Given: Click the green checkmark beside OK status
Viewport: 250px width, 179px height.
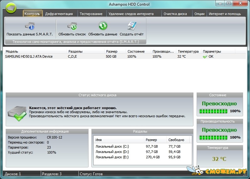Looking at the screenshot, I should [205, 57].
